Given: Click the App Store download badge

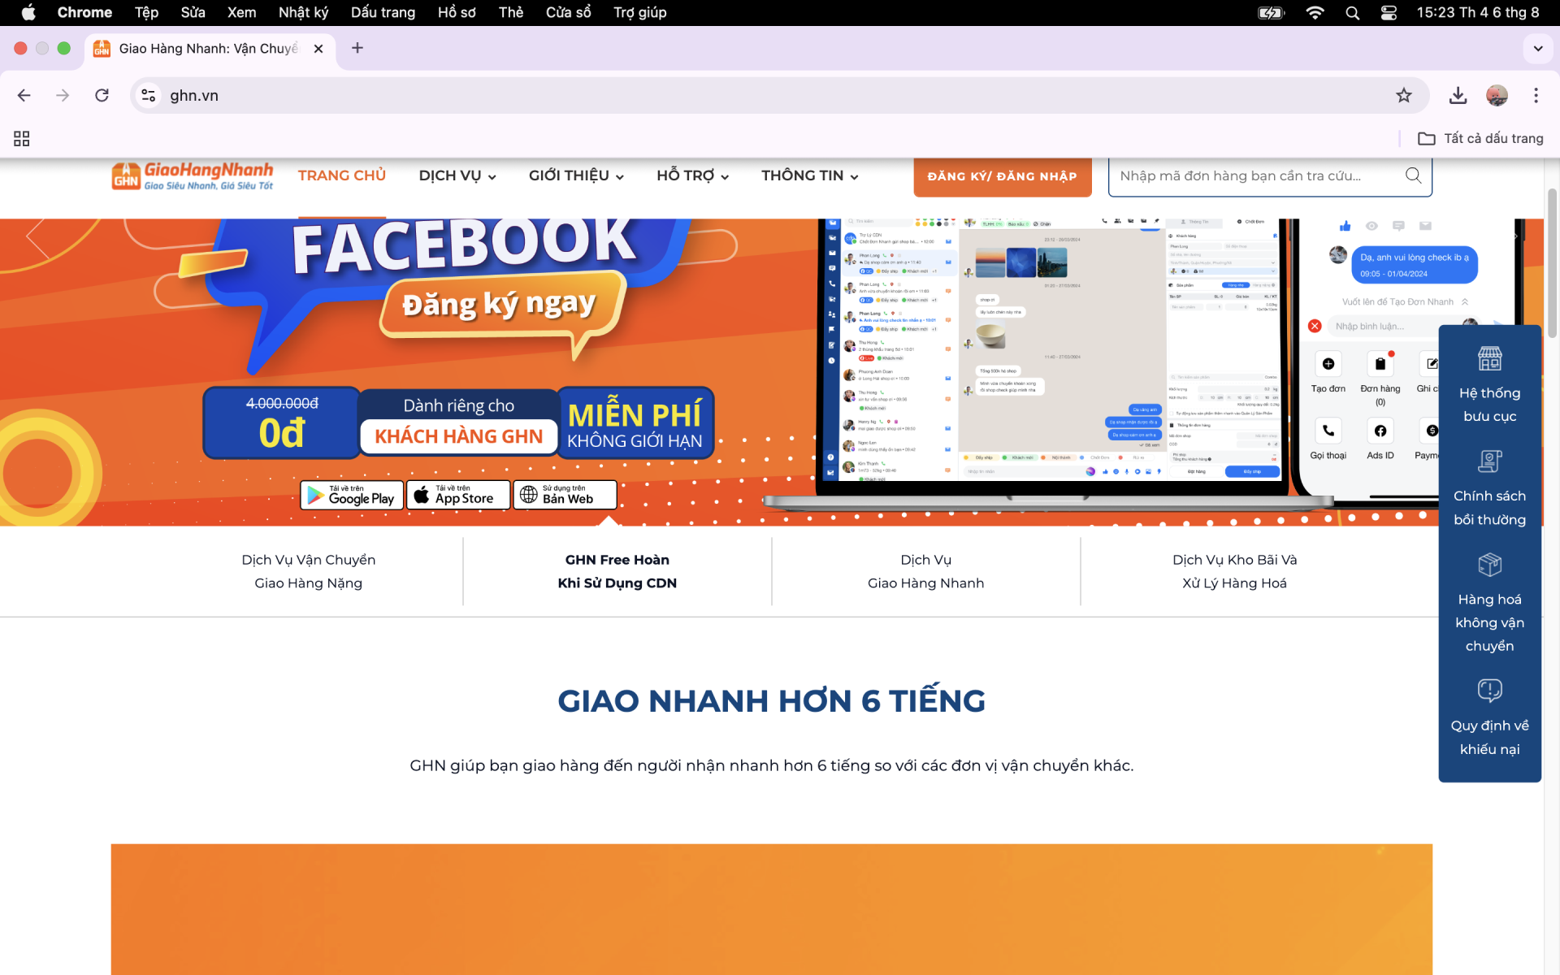Looking at the screenshot, I should pos(458,495).
